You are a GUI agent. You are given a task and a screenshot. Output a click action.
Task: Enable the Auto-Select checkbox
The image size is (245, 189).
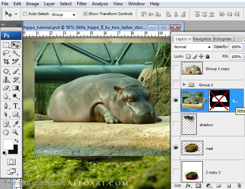tap(25, 14)
